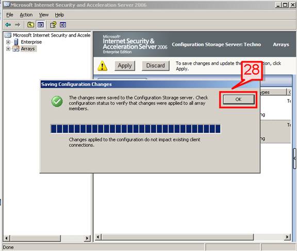Click the tree pane horizontal scrollbar thumb
This screenshot has height=251, width=297.
click(35, 238)
